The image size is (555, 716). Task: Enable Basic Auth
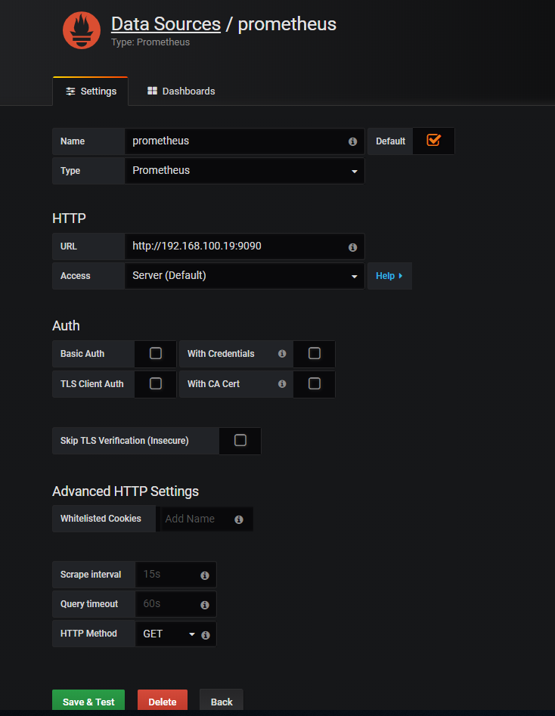pos(155,354)
